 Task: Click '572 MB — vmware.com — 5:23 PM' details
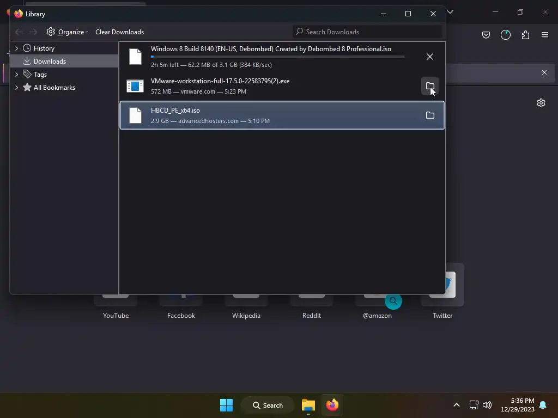click(198, 91)
